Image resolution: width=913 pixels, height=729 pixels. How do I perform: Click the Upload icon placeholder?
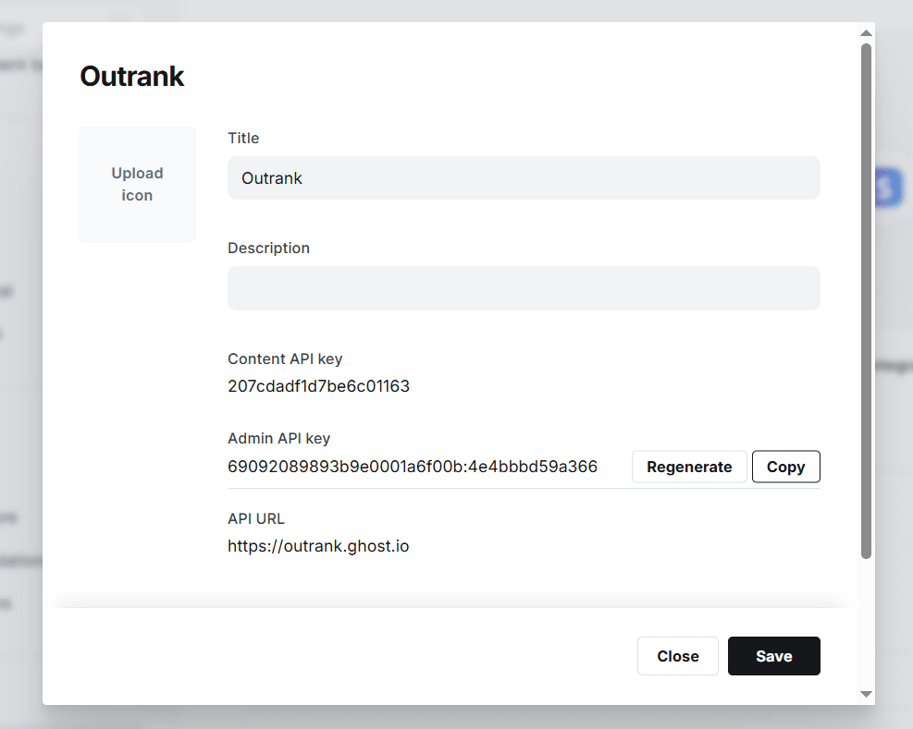[x=137, y=184]
